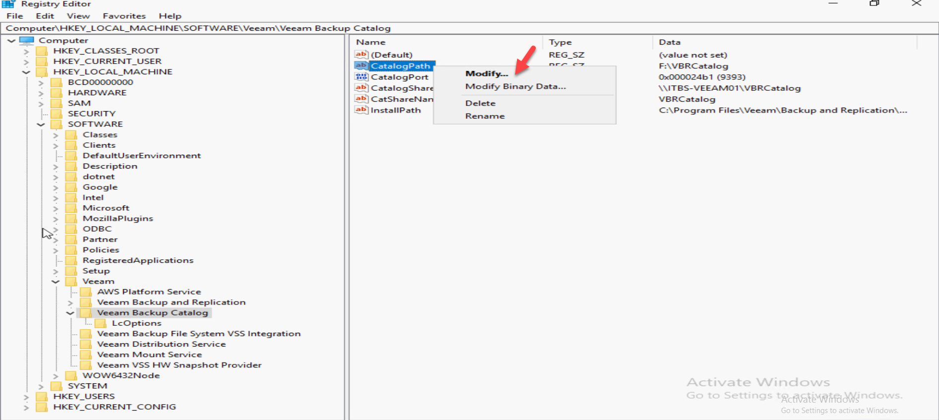Click the SYSTEM folder icon

click(57, 386)
